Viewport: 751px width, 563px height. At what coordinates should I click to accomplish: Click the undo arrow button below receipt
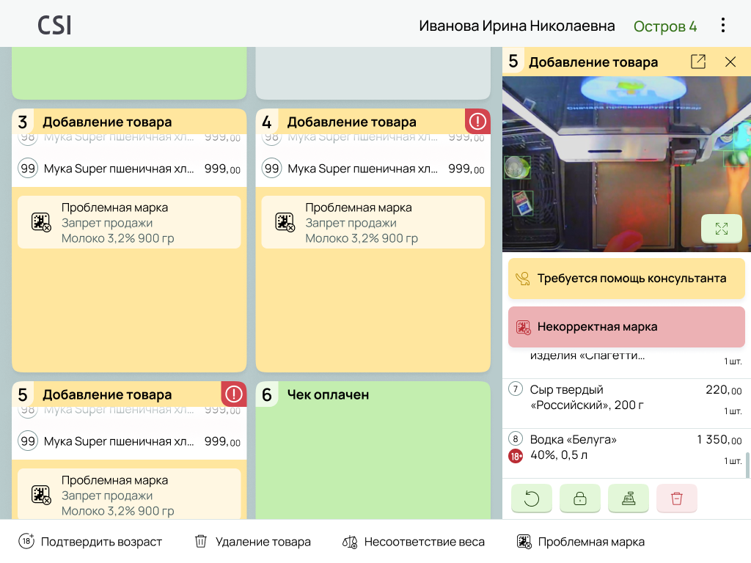(x=532, y=498)
